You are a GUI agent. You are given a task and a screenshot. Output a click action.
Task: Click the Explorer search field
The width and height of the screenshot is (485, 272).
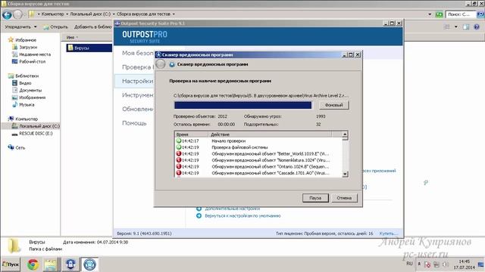point(461,14)
